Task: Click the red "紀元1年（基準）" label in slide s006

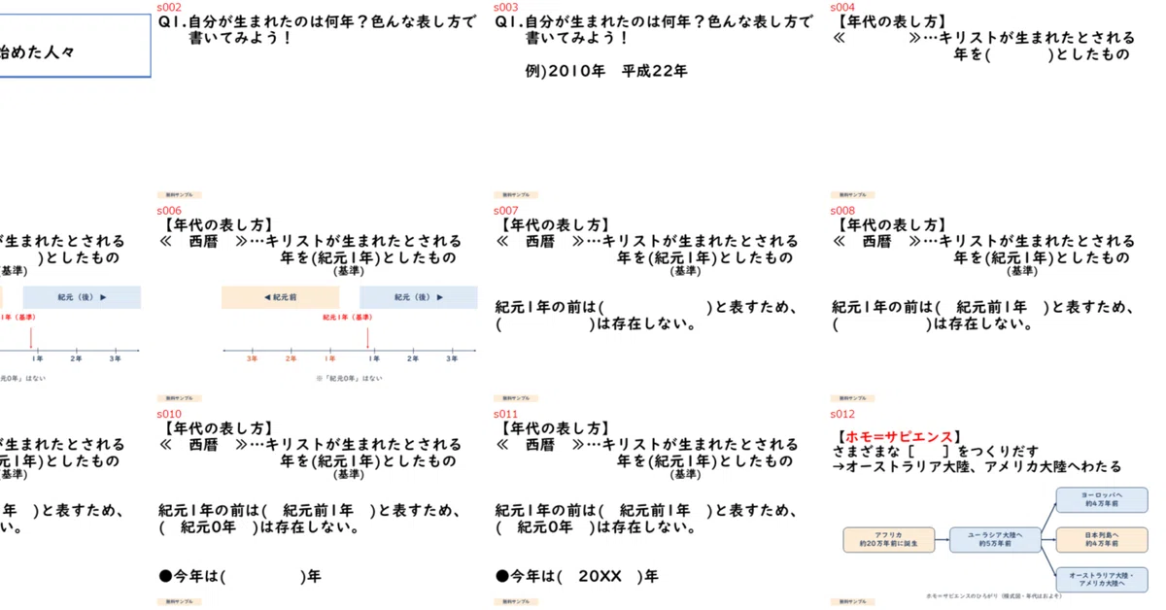Action: pyautogui.click(x=347, y=317)
